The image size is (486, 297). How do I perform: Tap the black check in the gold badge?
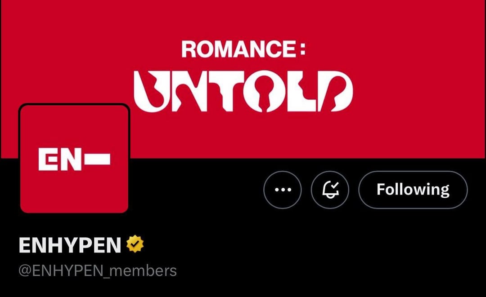(135, 244)
